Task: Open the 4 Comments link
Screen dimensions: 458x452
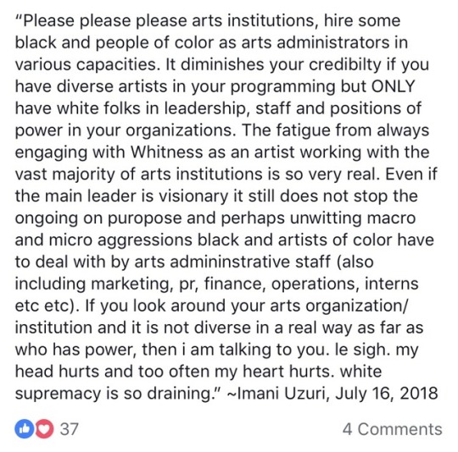Action: (x=393, y=429)
